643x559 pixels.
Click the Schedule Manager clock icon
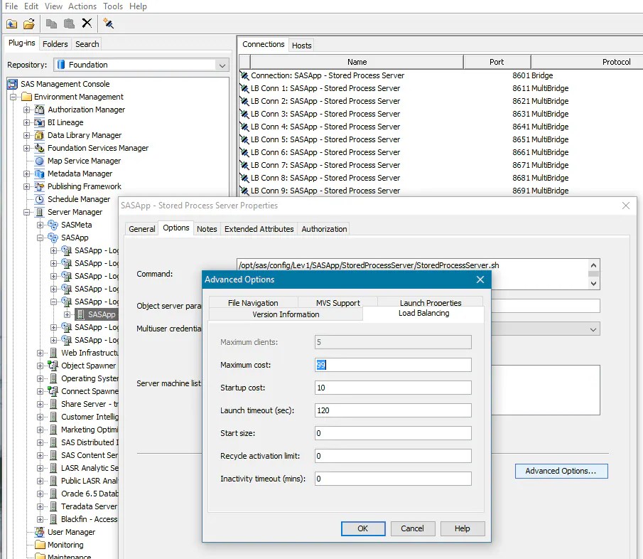pos(39,199)
